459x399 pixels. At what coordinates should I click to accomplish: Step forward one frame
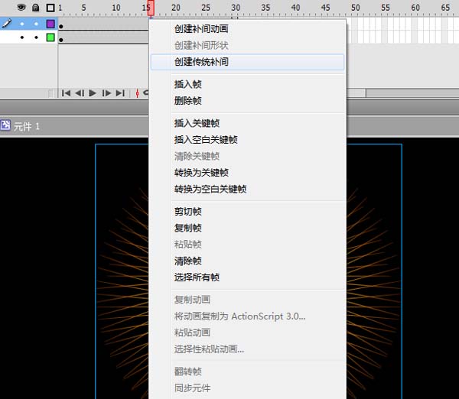pos(106,93)
